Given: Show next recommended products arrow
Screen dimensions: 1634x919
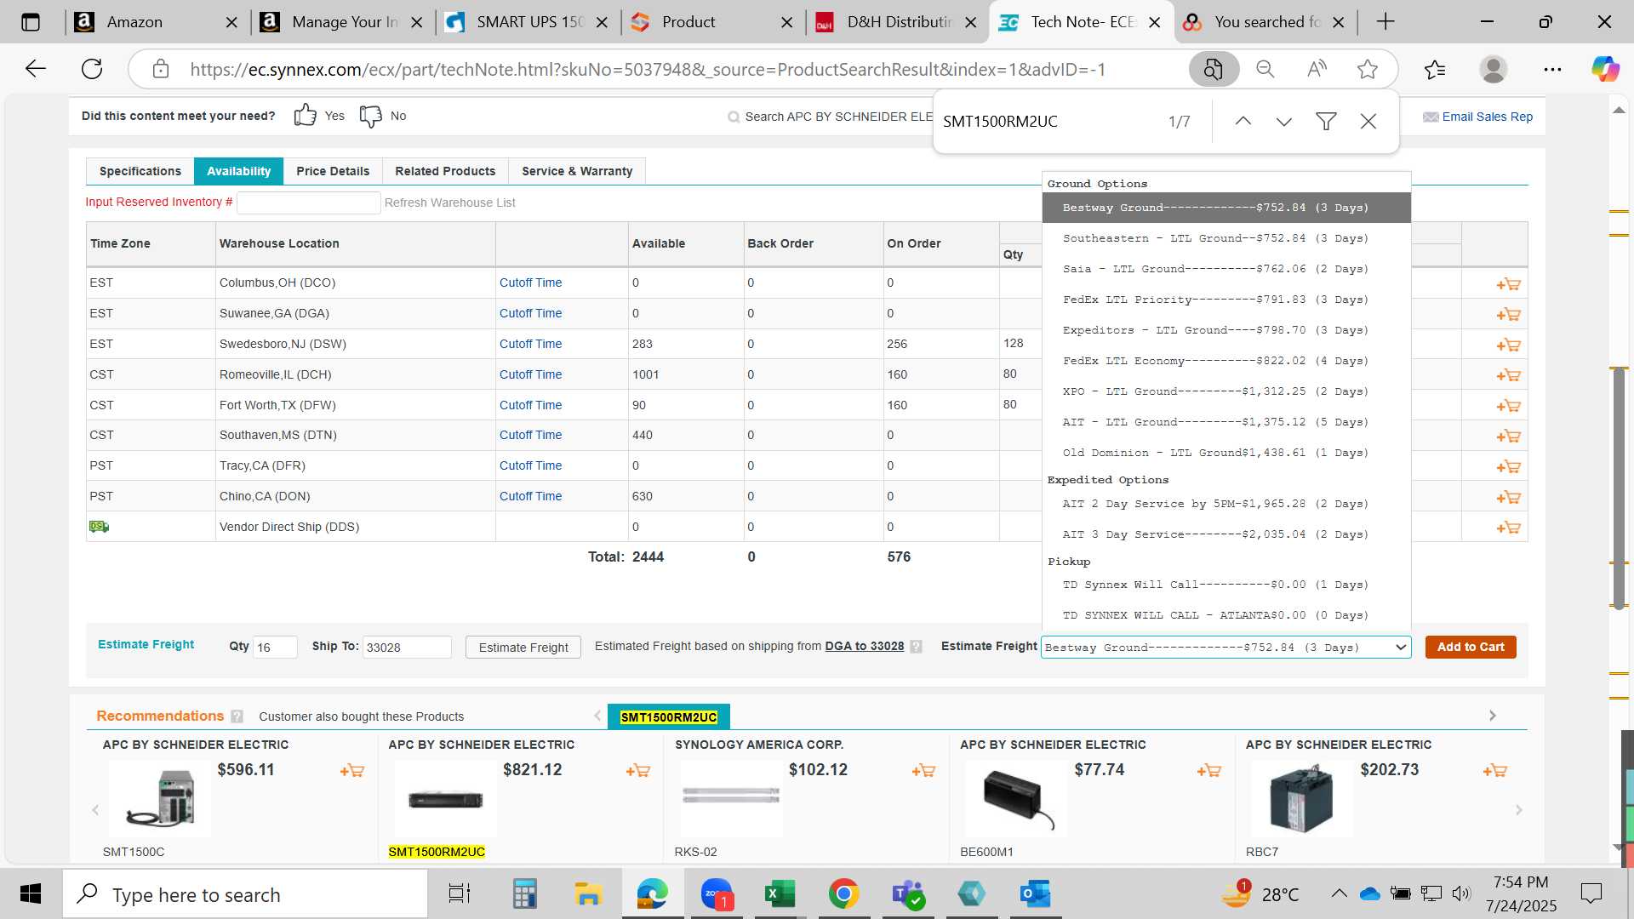Looking at the screenshot, I should (1519, 810).
